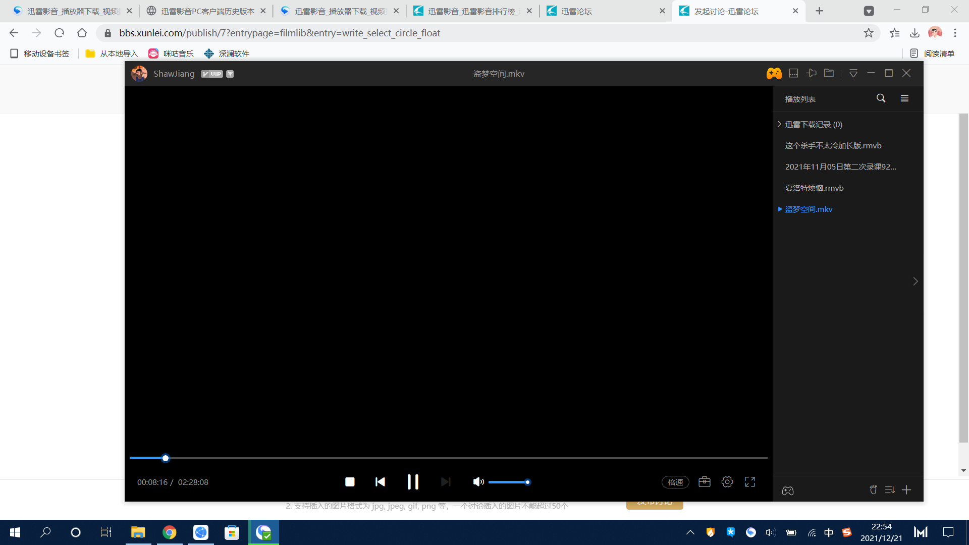Enter fullscreen mode

(750, 482)
